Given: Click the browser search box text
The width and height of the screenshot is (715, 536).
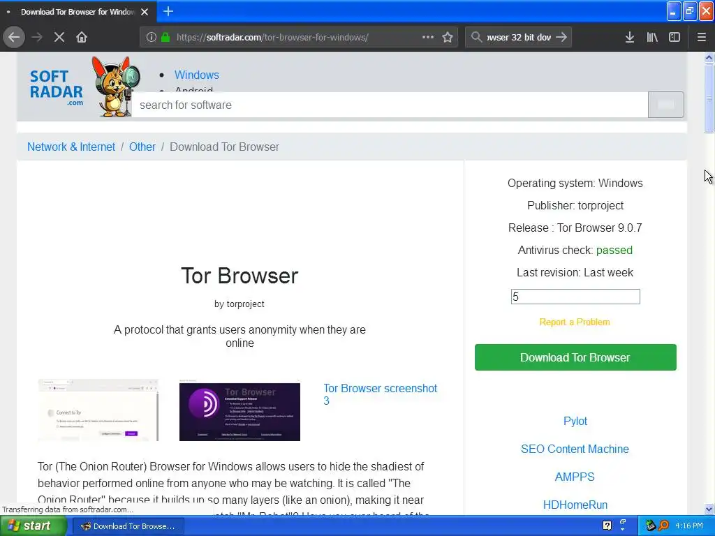Looking at the screenshot, I should 519,38.
